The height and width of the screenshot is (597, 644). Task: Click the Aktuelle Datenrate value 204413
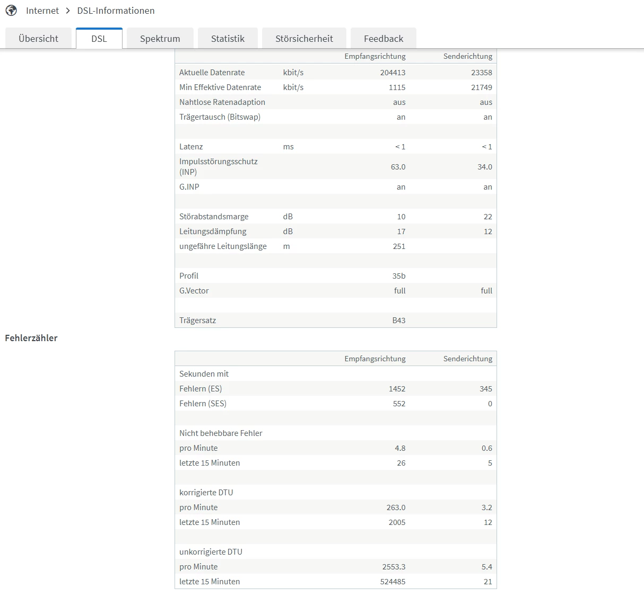[x=393, y=73]
